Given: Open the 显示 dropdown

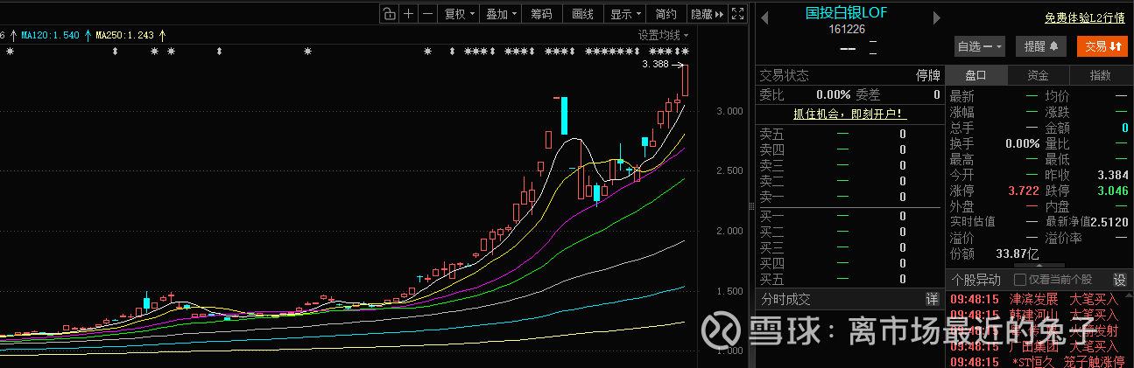Looking at the screenshot, I should pyautogui.click(x=625, y=13).
